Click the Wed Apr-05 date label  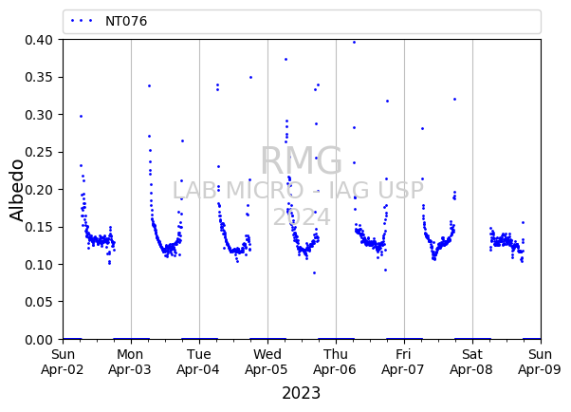tap(267, 362)
